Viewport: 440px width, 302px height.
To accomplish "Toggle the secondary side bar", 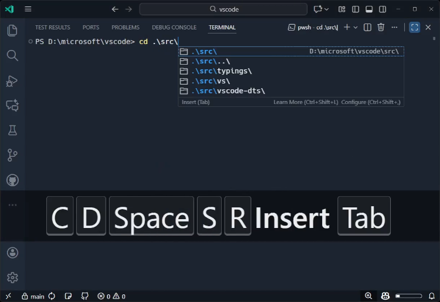I will point(383,9).
